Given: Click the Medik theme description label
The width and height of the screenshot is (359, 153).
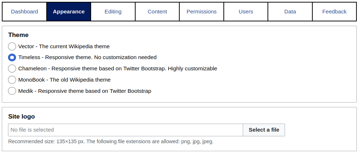Looking at the screenshot, I should [85, 91].
